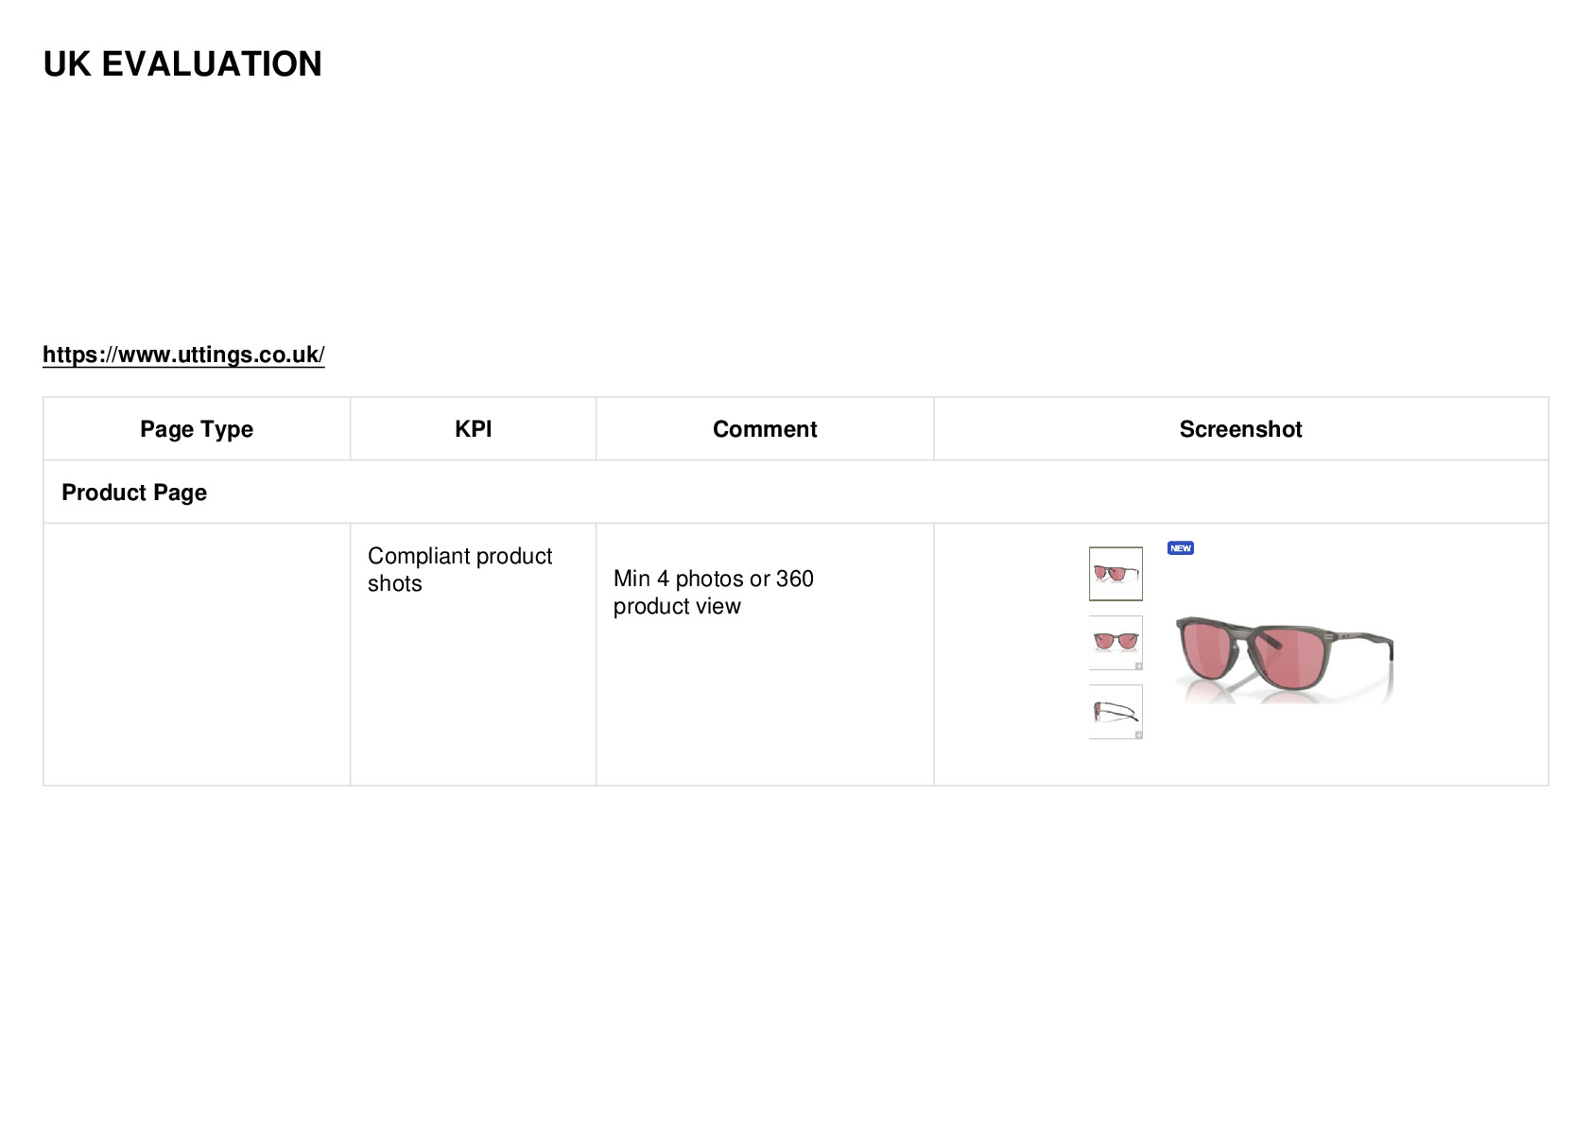The image size is (1592, 1126).
Task: Click the empty cell under Page Type
Action: pyautogui.click(x=197, y=654)
